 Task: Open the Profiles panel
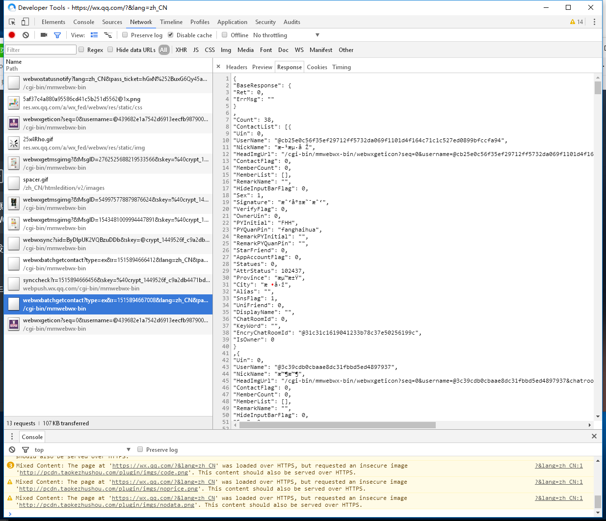tap(200, 22)
